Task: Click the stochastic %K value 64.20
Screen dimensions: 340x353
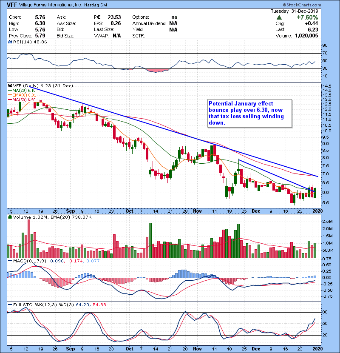Action: point(82,305)
